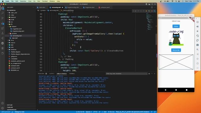The height and width of the screenshot is (113, 201).
Task: Open the Selection menu in the menu bar
Action: point(23,1)
